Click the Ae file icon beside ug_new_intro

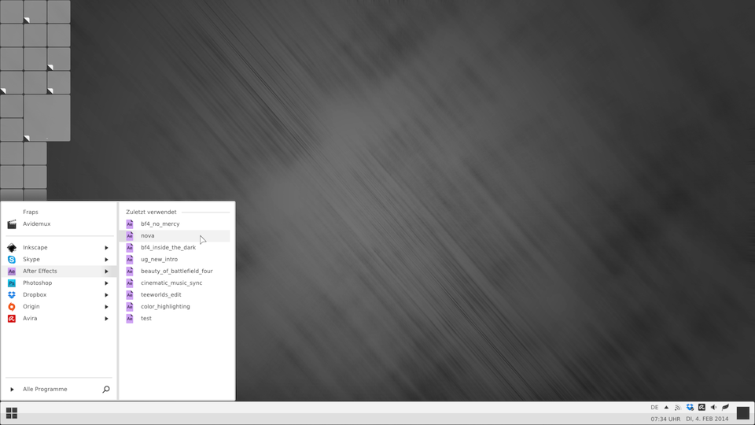[x=130, y=259]
